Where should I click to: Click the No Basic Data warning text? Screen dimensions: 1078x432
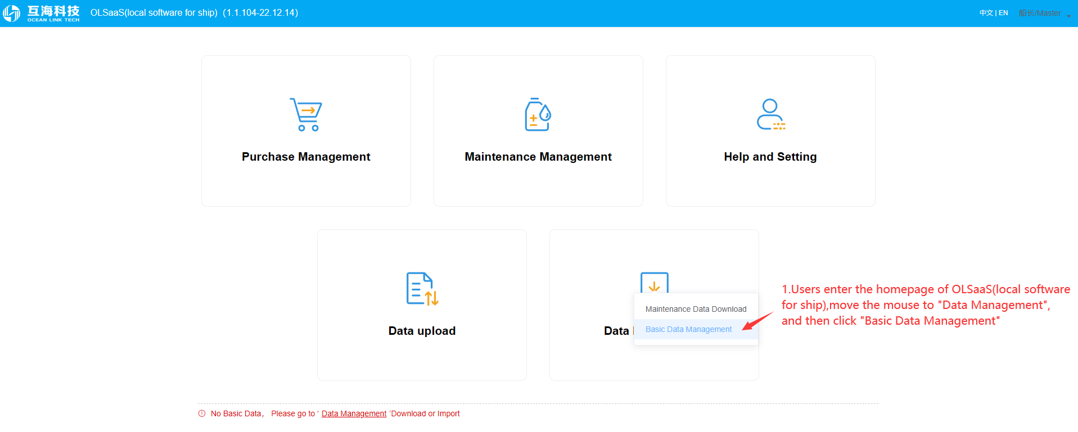[x=236, y=413]
